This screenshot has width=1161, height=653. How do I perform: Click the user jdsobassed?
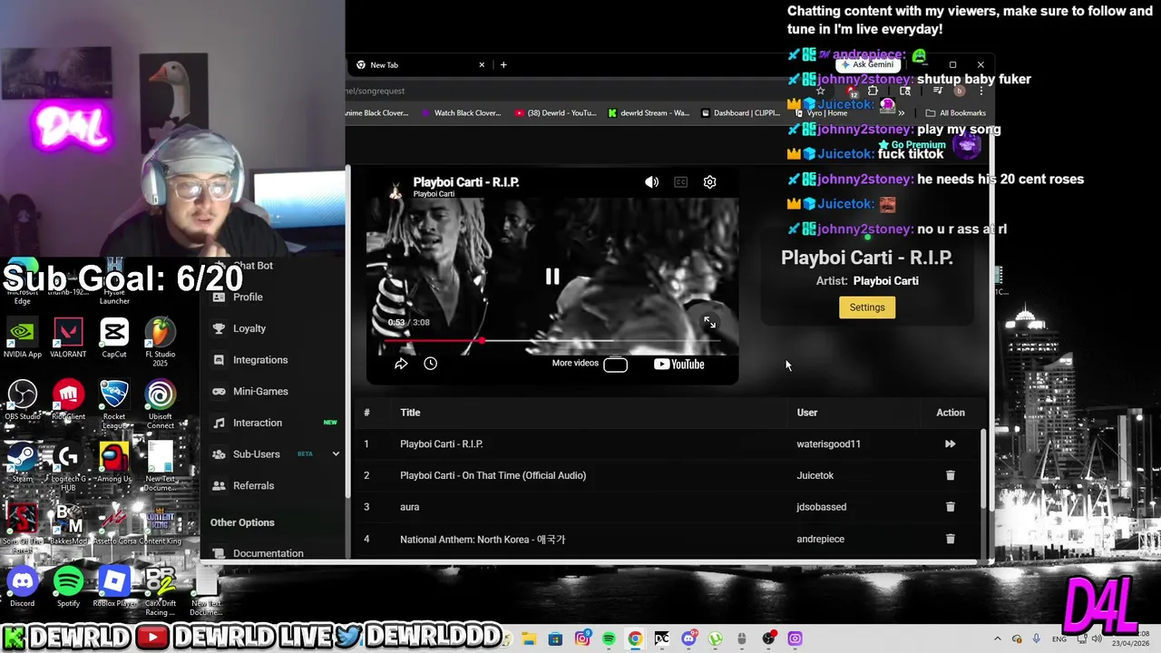click(821, 507)
